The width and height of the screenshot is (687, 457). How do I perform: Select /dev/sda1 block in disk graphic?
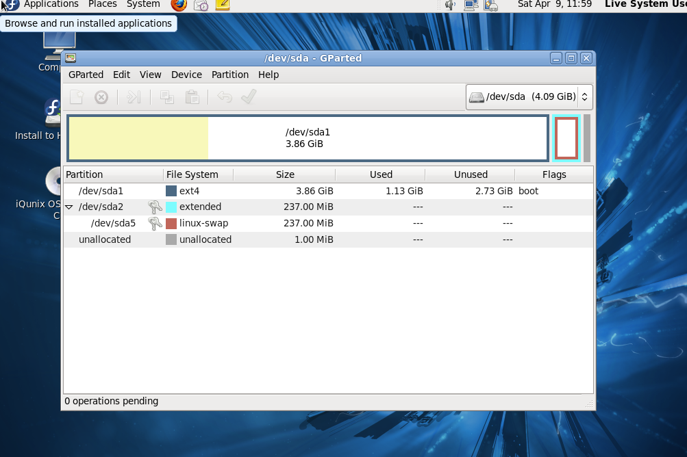[x=308, y=138]
